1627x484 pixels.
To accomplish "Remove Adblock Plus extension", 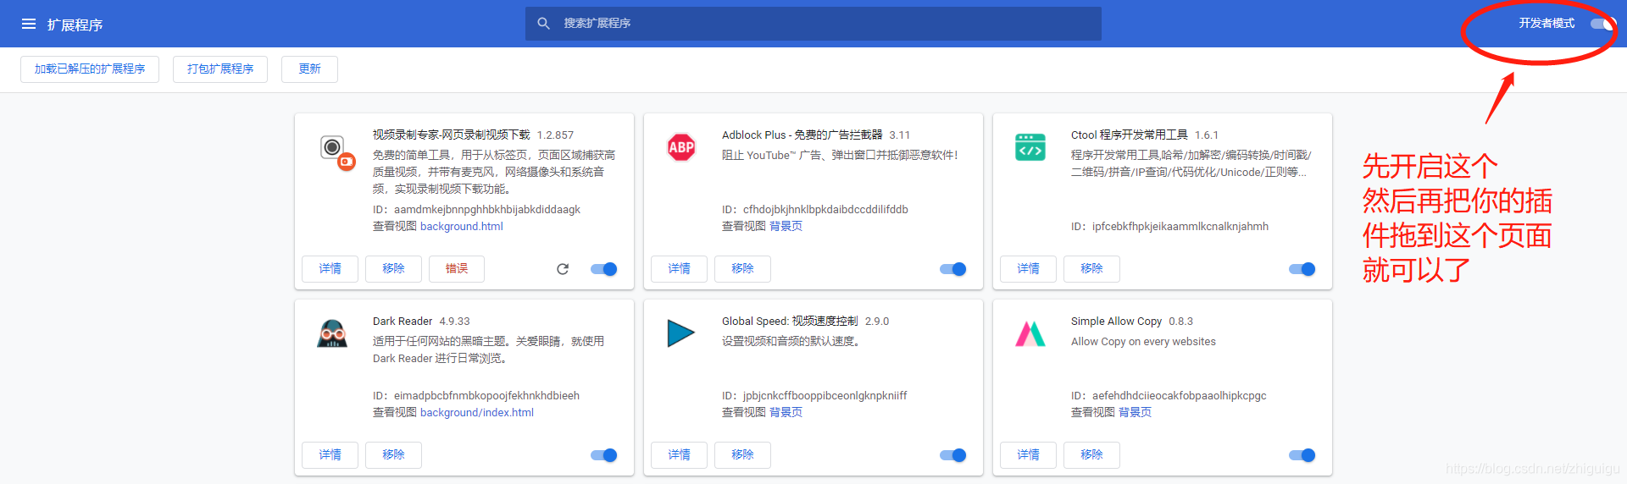I will point(742,269).
